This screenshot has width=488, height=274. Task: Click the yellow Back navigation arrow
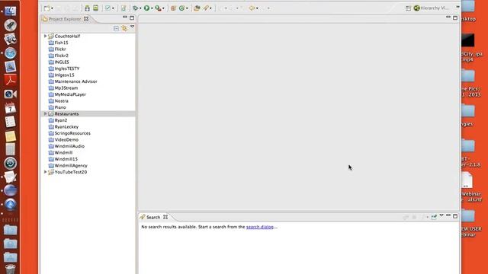[252, 8]
